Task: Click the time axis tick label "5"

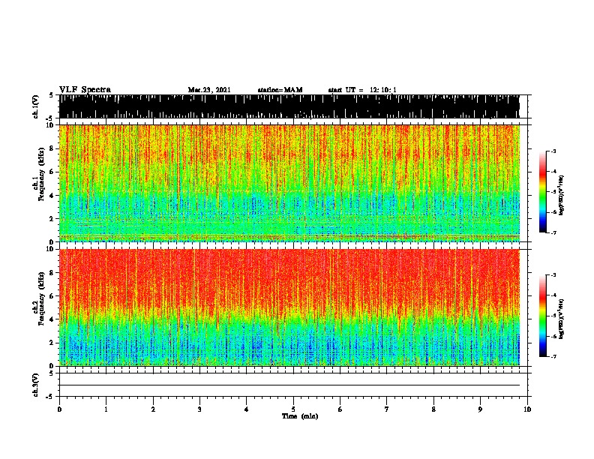Action: tap(293, 409)
